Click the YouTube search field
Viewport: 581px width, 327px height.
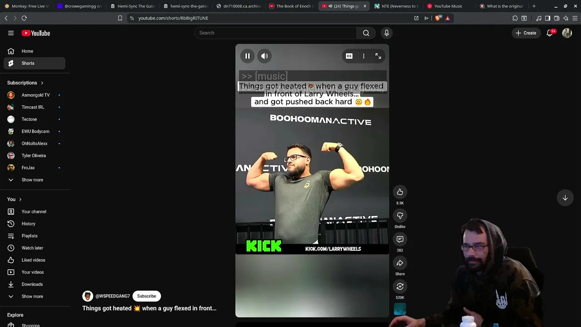tap(276, 33)
